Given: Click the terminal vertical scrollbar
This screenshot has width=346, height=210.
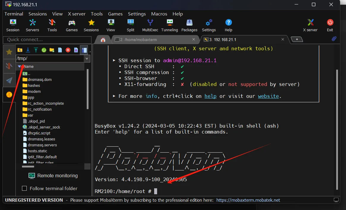Looking at the screenshot, I should [x=337, y=130].
